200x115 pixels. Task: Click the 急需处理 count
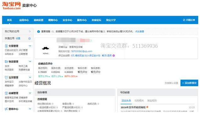tap(68, 104)
